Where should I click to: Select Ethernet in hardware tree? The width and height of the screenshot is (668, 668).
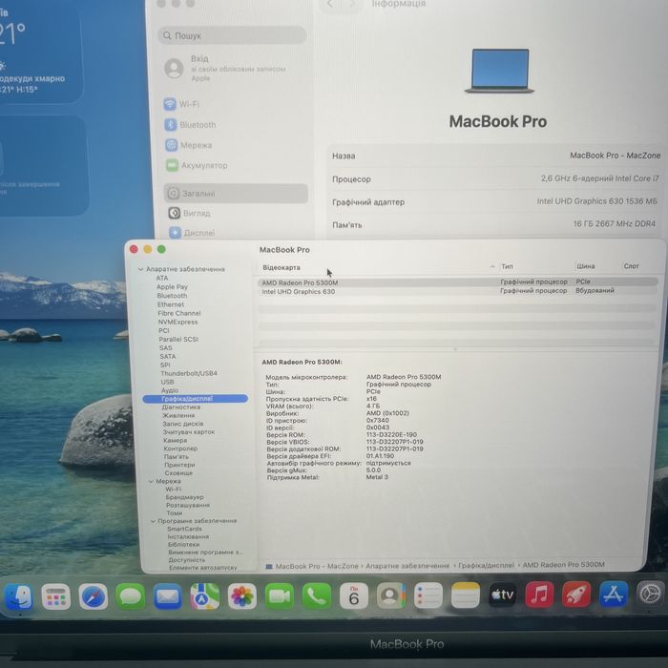pos(171,304)
